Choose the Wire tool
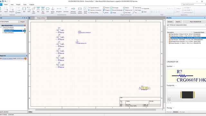This screenshot has height=116, width=206. coord(29,10)
